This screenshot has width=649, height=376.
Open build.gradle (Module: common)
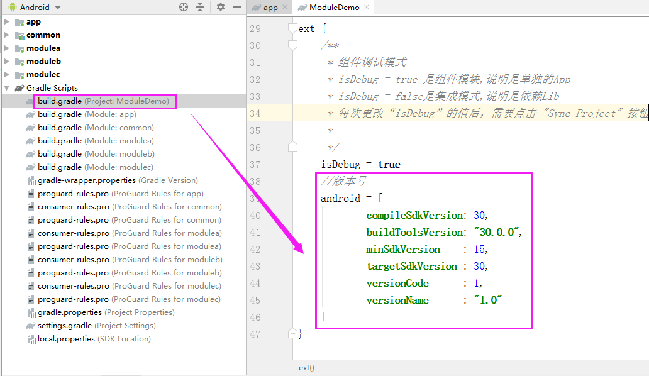coord(96,128)
